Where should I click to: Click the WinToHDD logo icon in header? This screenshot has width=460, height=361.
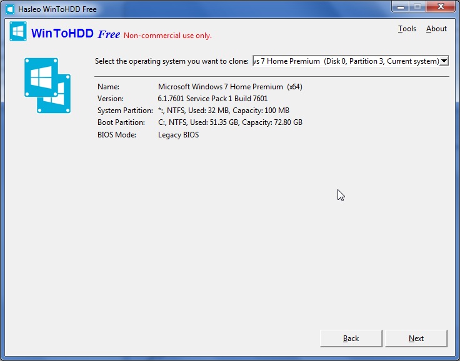pyautogui.click(x=18, y=31)
